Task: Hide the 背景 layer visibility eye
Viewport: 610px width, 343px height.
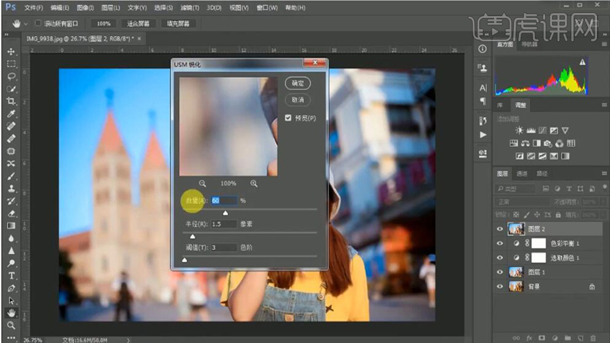Action: coord(500,287)
